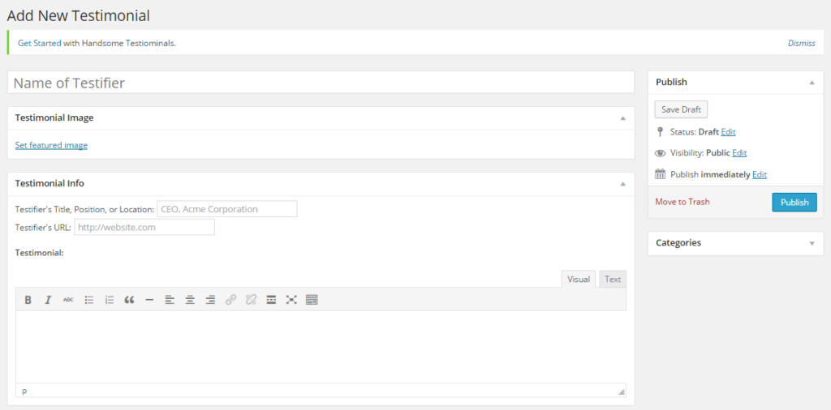Screen dimensions: 831x410
Task: Collapse the Testimonial Info panel
Action: pos(623,184)
